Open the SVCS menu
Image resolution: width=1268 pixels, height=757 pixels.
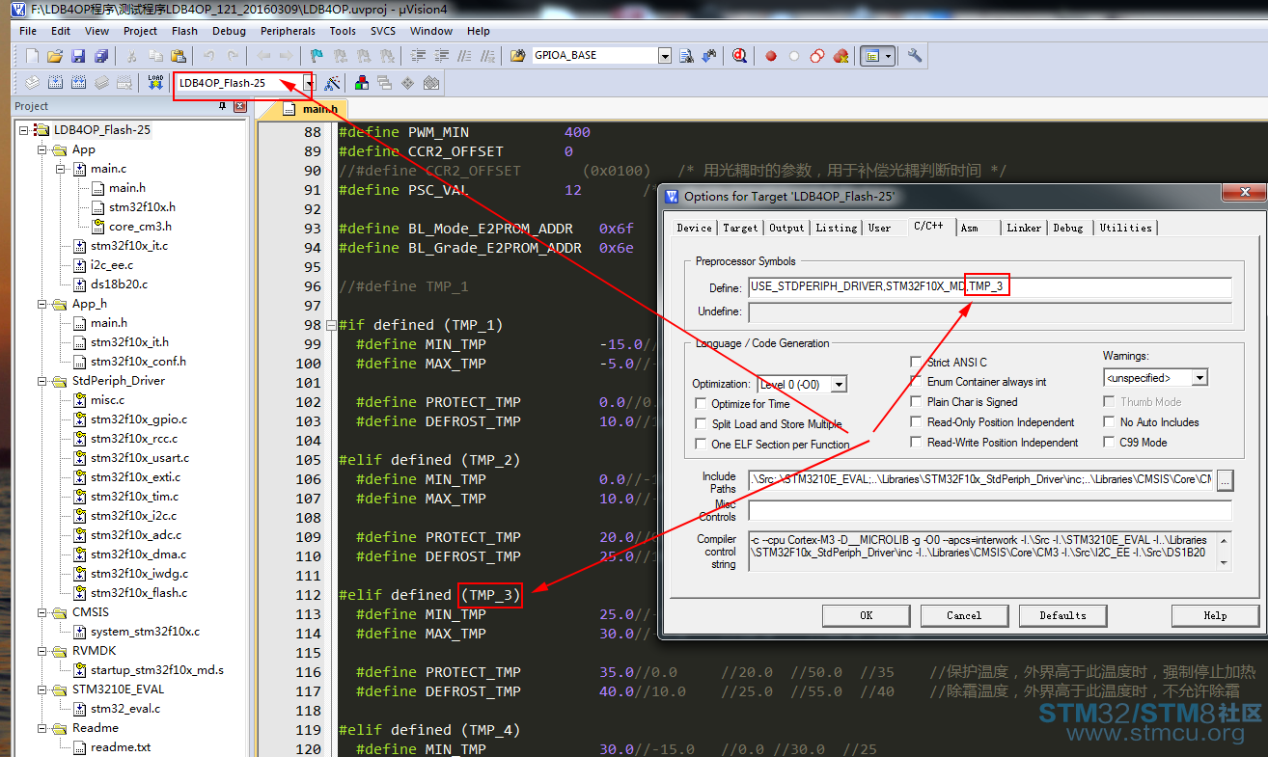383,31
